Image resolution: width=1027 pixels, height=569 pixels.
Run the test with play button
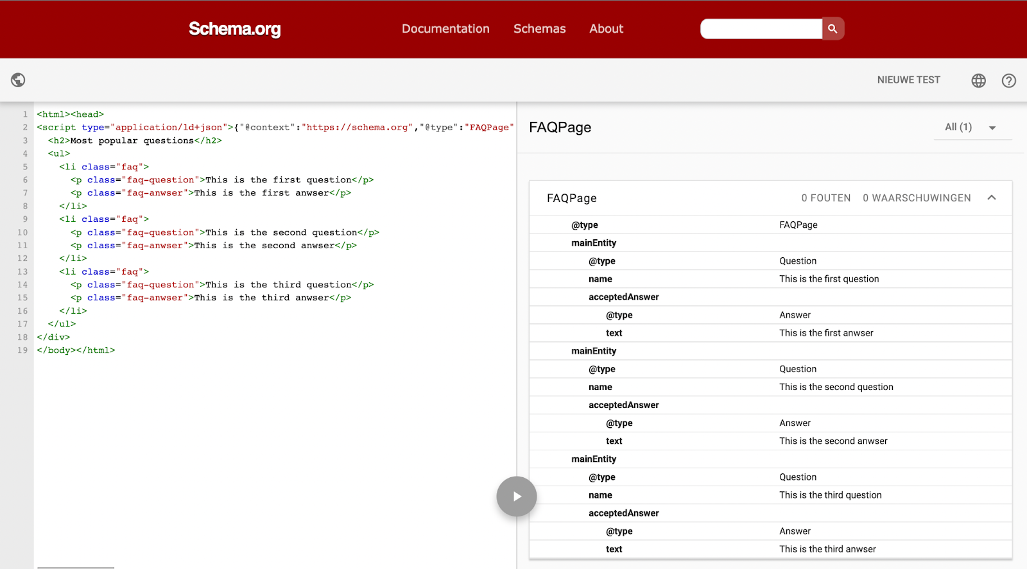516,497
